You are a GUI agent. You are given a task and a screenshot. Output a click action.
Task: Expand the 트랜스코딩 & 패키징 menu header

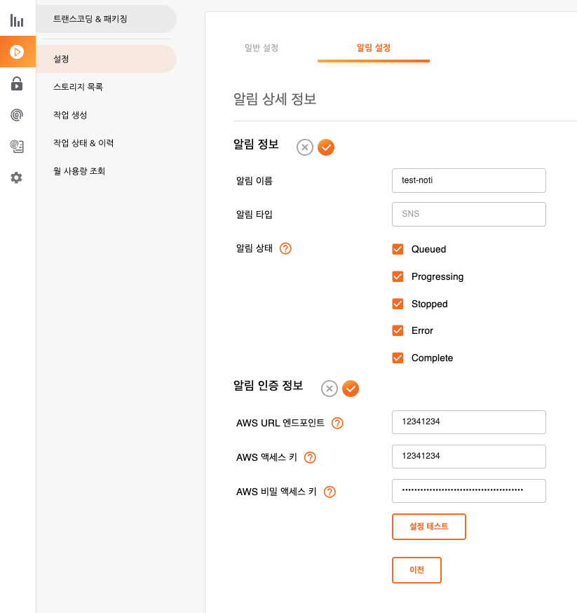pos(105,19)
